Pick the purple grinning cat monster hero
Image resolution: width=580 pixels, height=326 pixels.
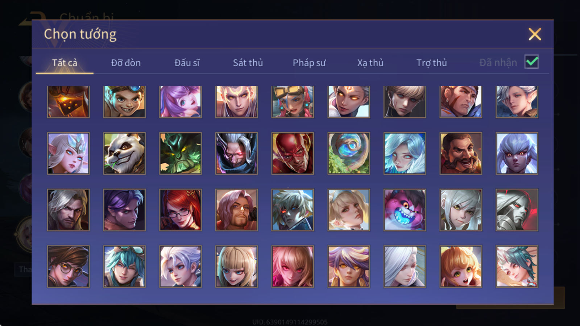point(405,210)
